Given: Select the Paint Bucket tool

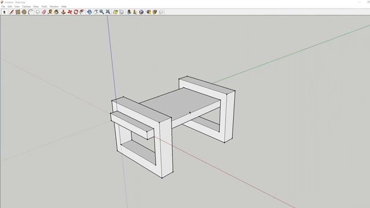Looking at the screenshot, I should [x=56, y=12].
